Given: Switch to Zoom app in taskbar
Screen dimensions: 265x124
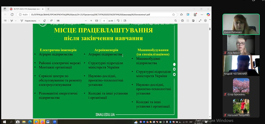Looking at the screenshot, I should [x=55, y=122].
